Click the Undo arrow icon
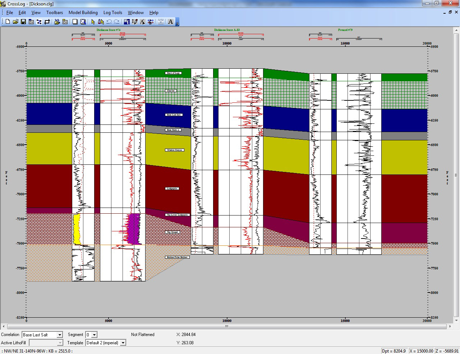The image size is (460, 354). point(109,22)
